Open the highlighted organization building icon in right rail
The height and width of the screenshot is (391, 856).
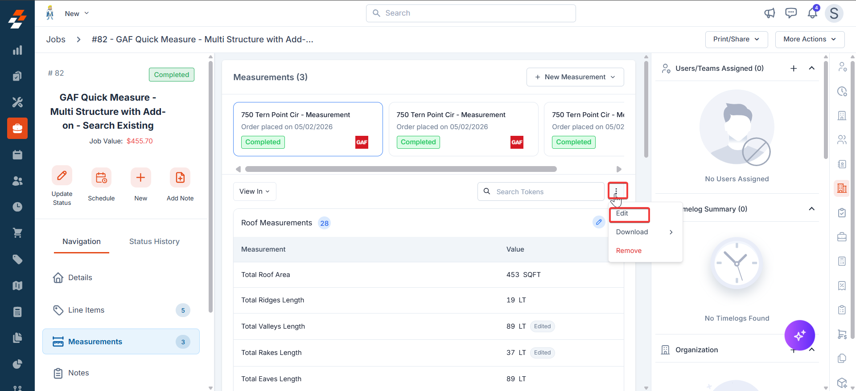[x=842, y=188]
